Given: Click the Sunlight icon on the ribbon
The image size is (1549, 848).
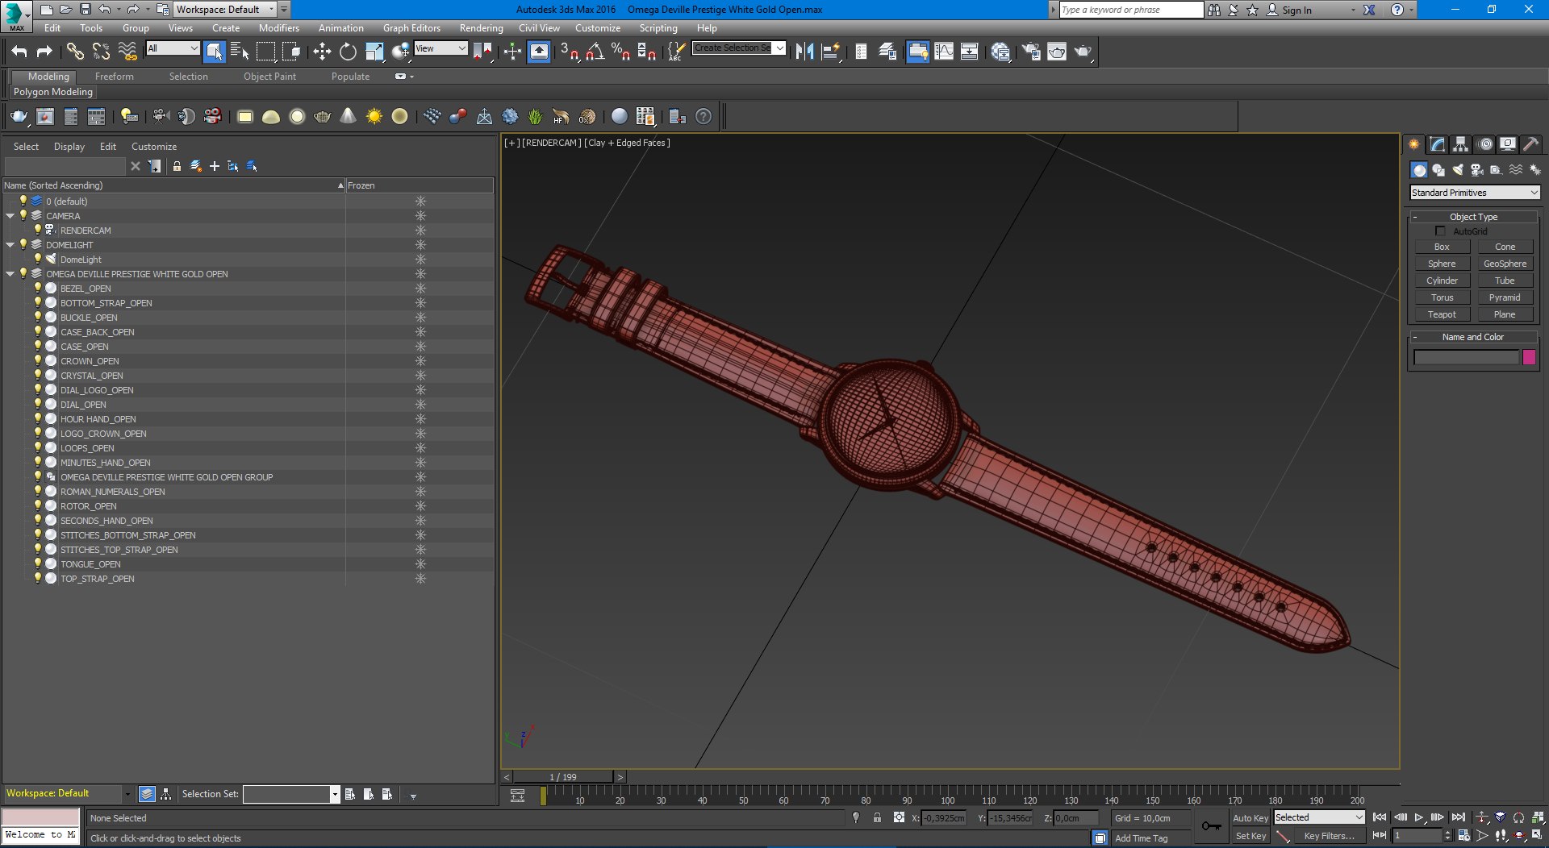Looking at the screenshot, I should 374,117.
